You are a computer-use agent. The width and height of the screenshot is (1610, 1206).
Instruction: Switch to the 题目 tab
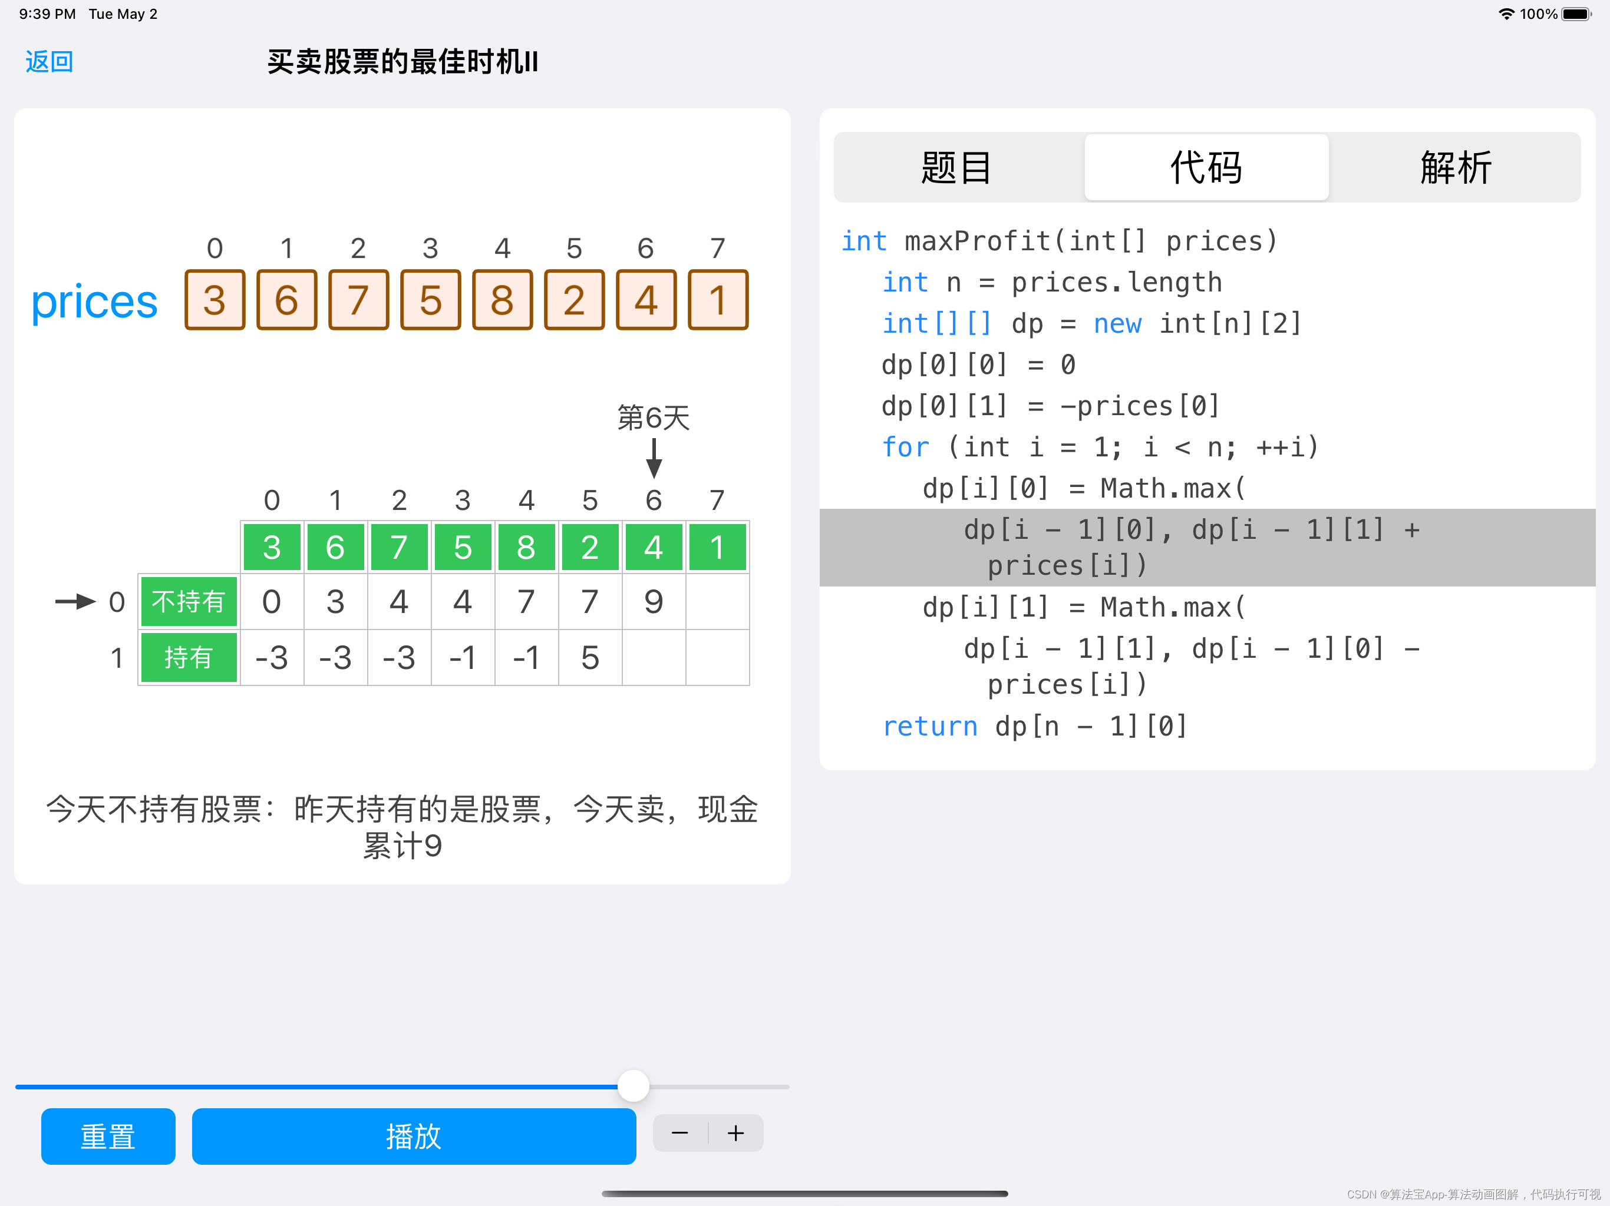(957, 168)
